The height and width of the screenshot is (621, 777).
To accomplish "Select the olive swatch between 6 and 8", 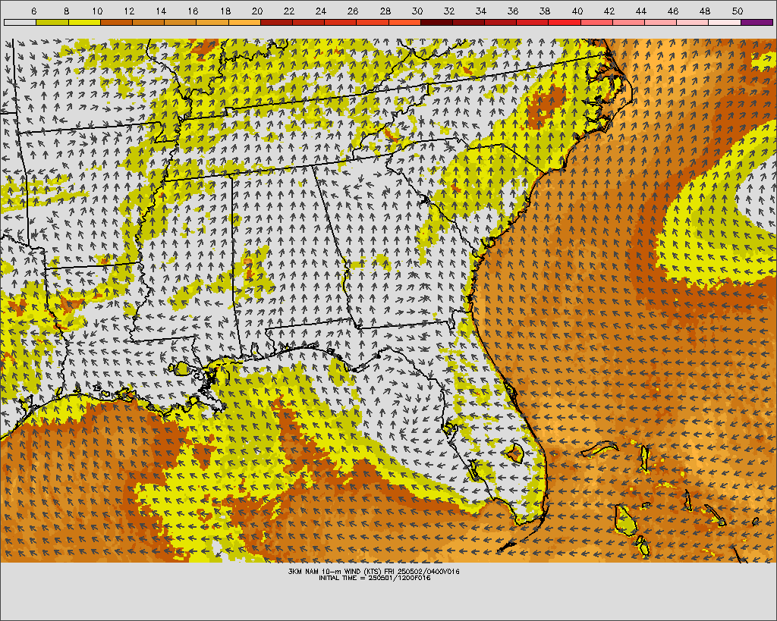I will (x=52, y=22).
